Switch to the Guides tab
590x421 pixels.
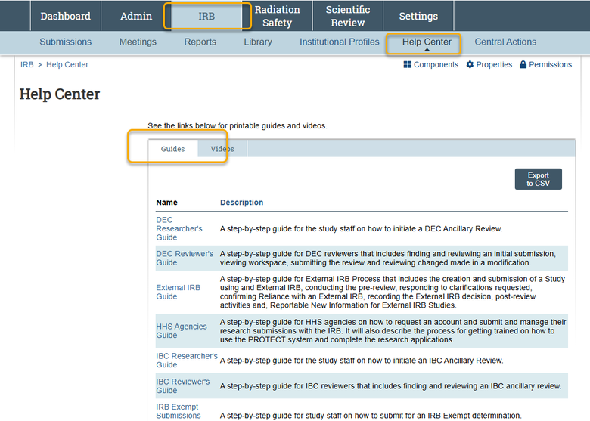pyautogui.click(x=172, y=149)
